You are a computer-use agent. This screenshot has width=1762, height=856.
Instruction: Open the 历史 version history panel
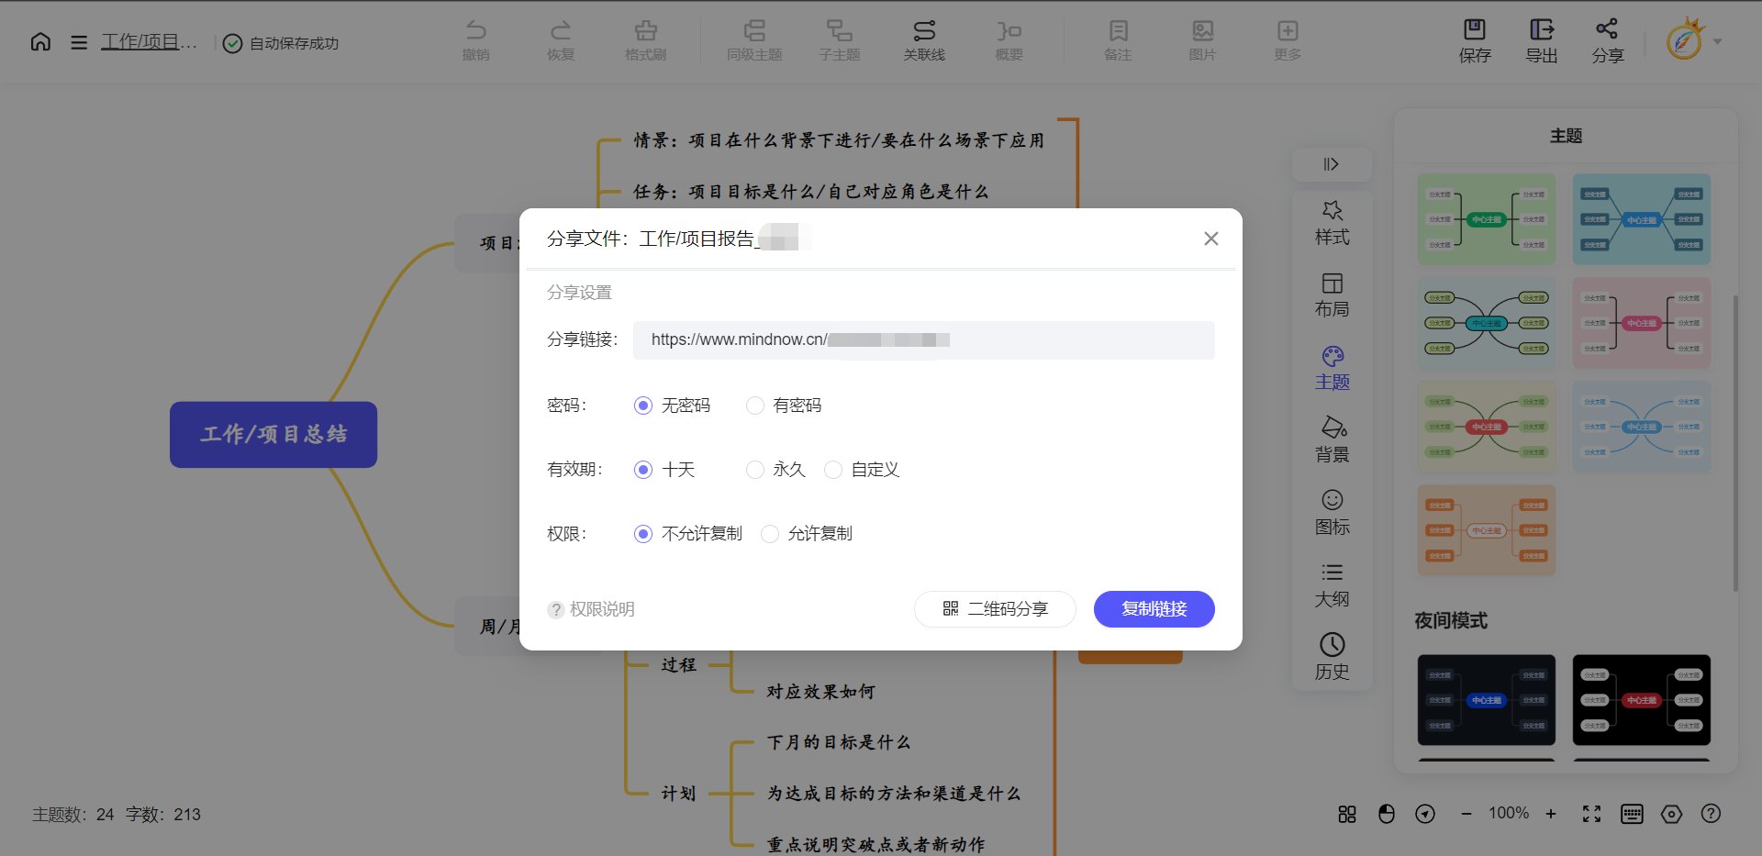click(1332, 657)
